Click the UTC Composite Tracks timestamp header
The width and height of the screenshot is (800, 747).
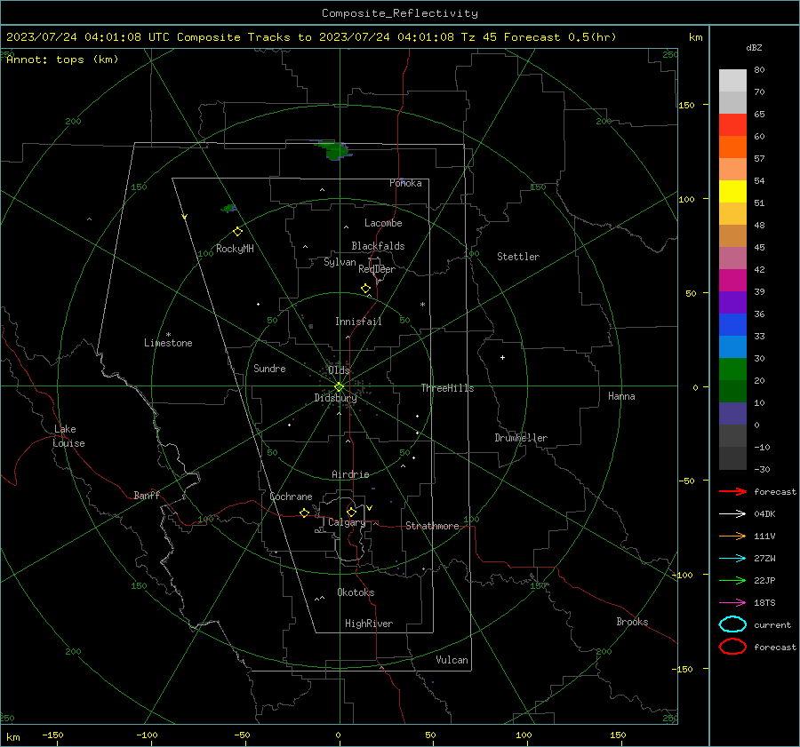point(311,37)
